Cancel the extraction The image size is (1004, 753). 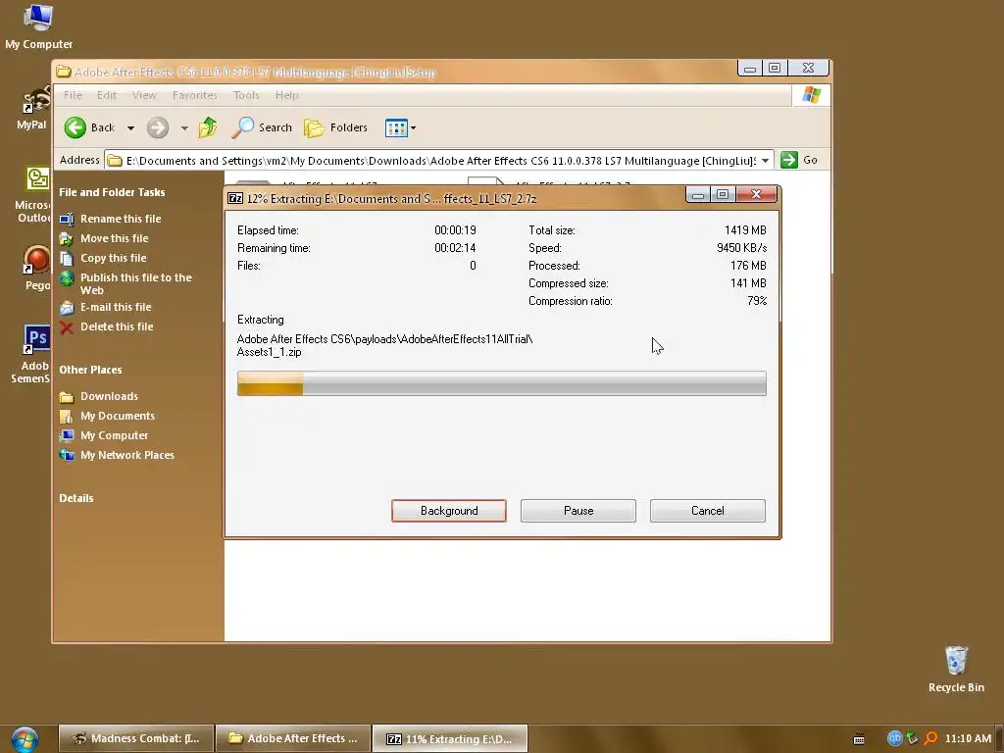708,511
